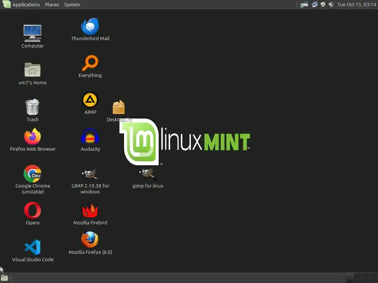Open the Applications menu
This screenshot has width=378, height=283.
coord(26,4)
